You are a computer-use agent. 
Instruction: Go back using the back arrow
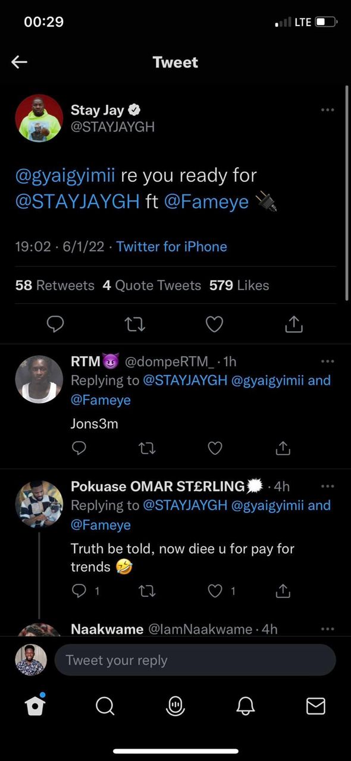[20, 62]
